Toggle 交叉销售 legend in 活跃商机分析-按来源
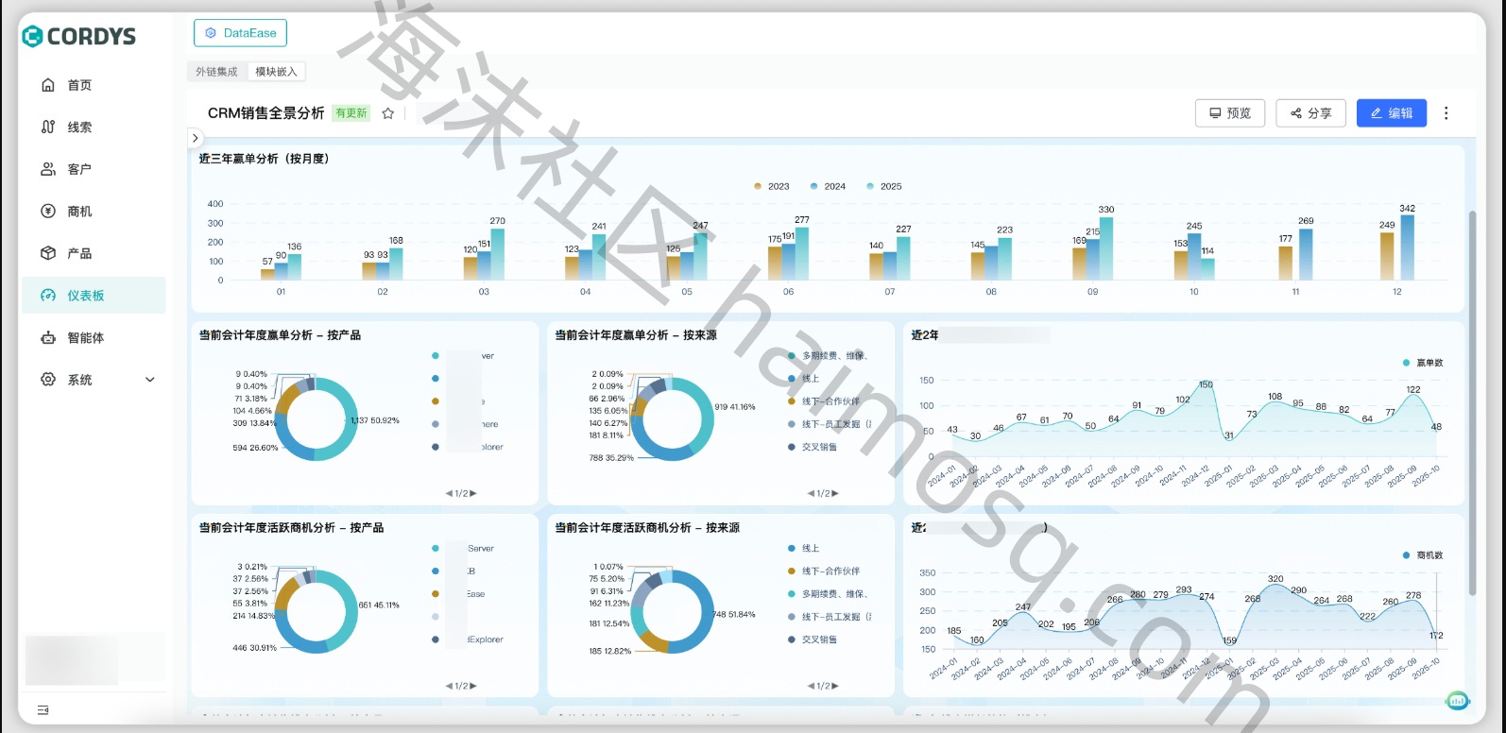1506x733 pixels. [x=813, y=639]
